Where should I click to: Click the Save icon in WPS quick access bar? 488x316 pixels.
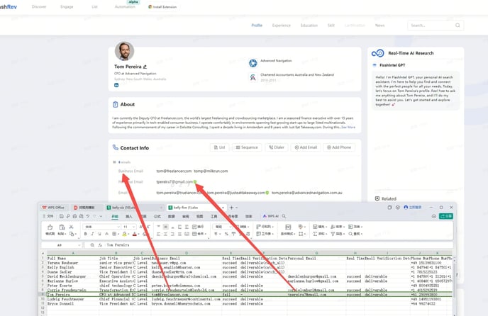pos(62,216)
